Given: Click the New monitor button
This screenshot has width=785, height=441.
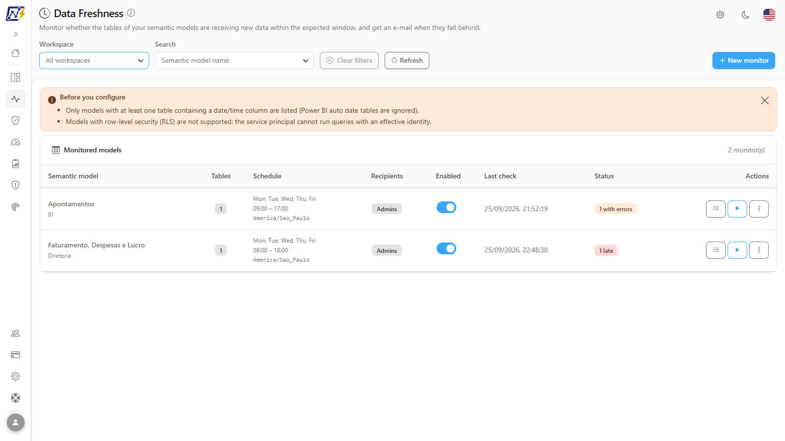Looking at the screenshot, I should [744, 60].
